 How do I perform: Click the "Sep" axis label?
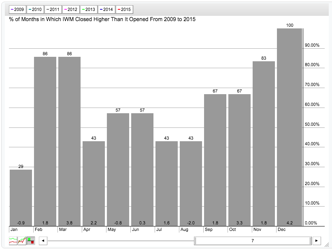click(x=209, y=229)
